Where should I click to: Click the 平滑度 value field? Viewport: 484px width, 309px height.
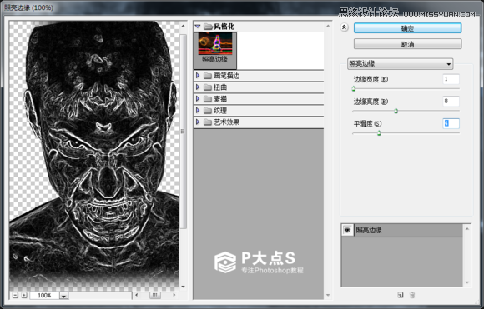pyautogui.click(x=451, y=123)
